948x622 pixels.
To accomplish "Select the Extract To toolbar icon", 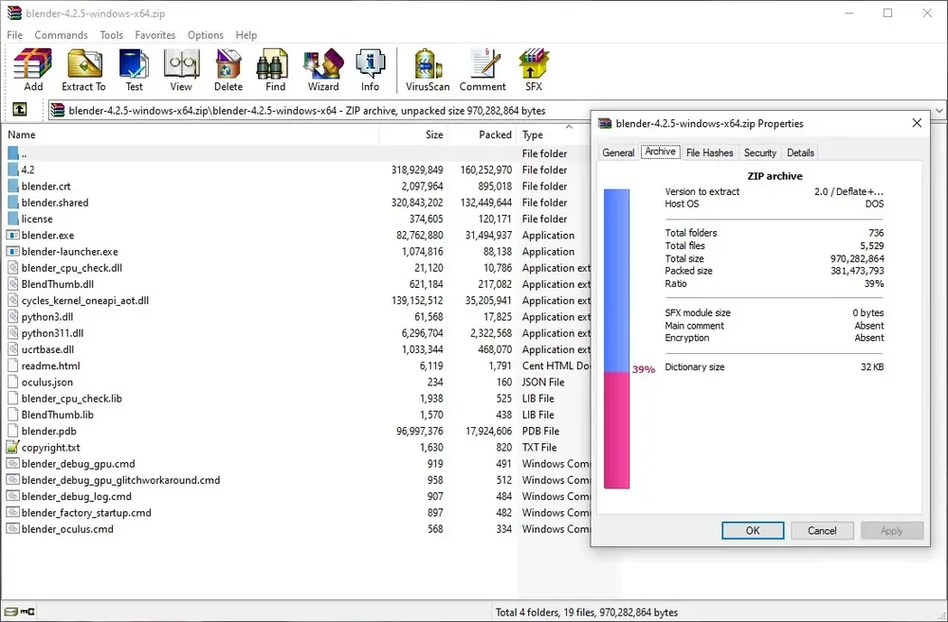I will 84,69.
